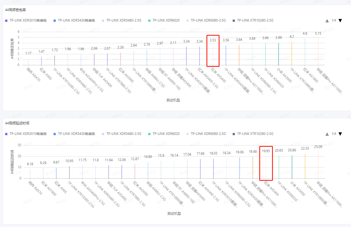Click the value label 11.75
This screenshot has height=227, width=351.
pos(82,160)
